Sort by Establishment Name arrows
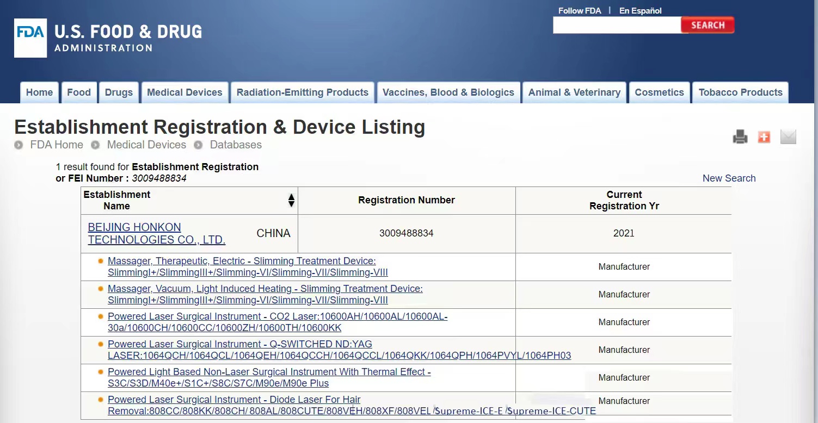 (x=291, y=201)
